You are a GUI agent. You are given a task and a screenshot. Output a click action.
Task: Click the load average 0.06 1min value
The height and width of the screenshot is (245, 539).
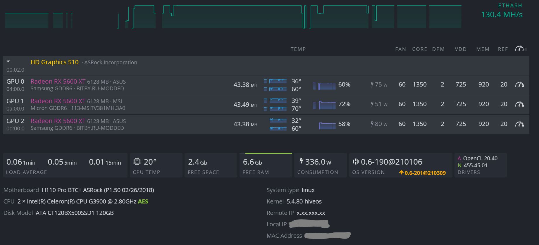click(x=21, y=162)
